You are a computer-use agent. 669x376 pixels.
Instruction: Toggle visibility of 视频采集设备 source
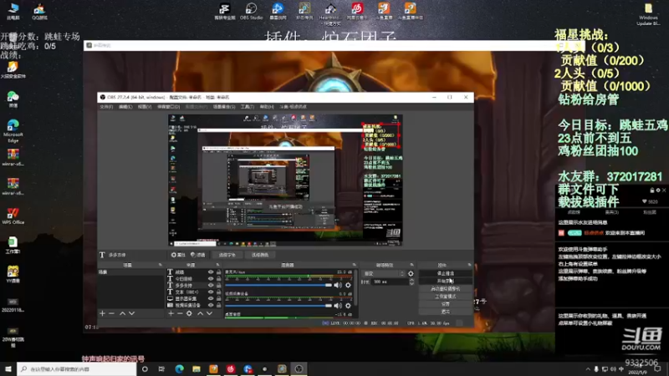point(211,305)
